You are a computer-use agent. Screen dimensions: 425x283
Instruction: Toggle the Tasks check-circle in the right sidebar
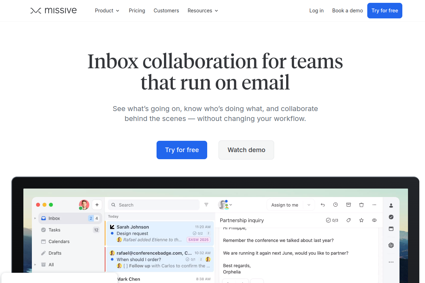[x=391, y=217]
